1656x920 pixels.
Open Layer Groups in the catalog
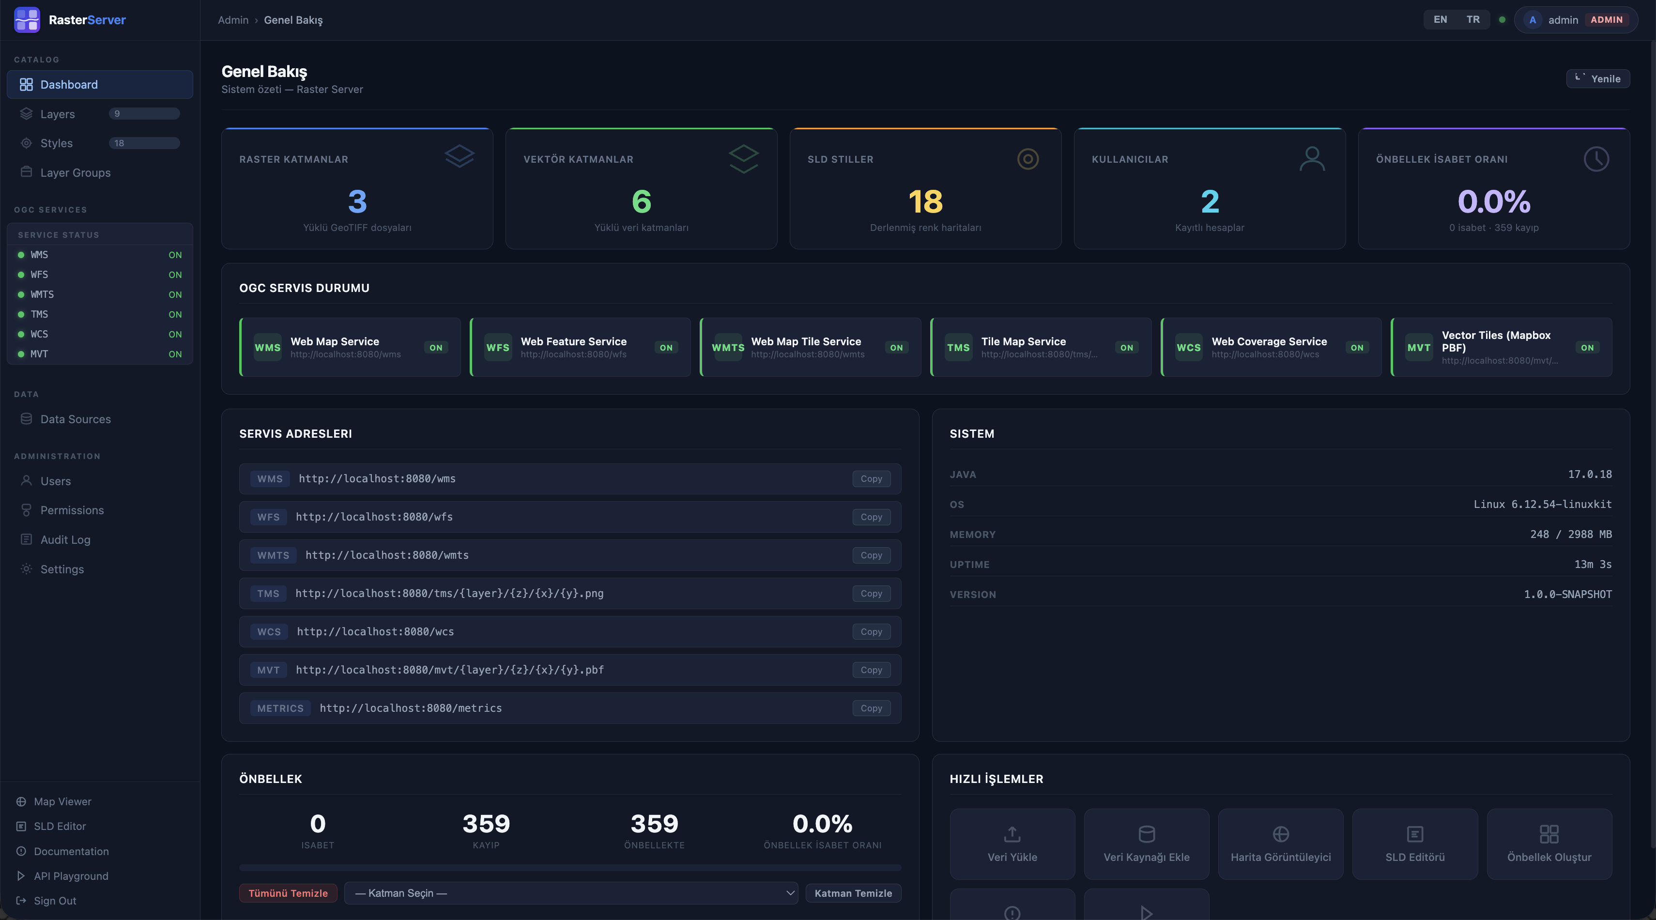tap(75, 172)
